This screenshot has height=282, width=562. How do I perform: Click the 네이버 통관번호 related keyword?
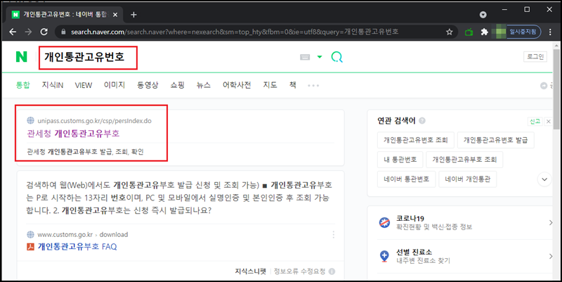(x=407, y=179)
